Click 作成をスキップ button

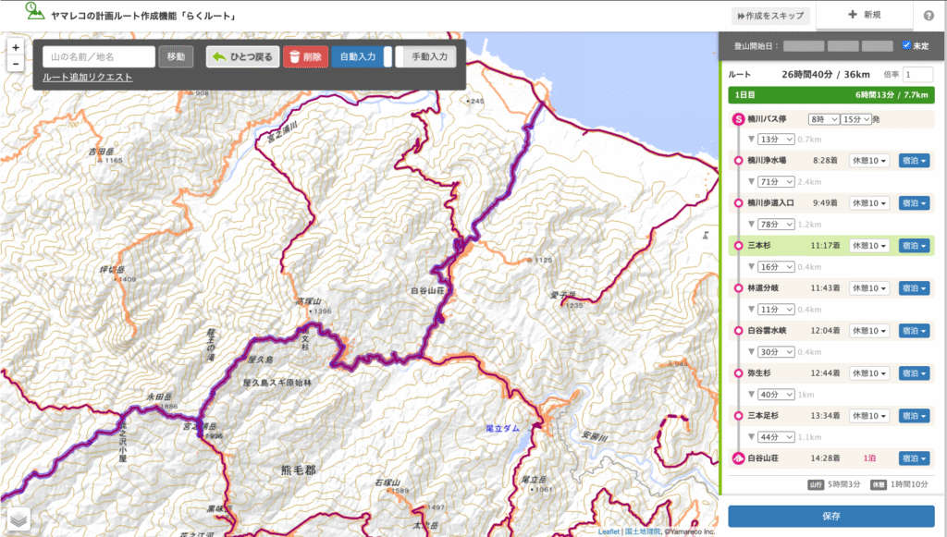pyautogui.click(x=770, y=16)
